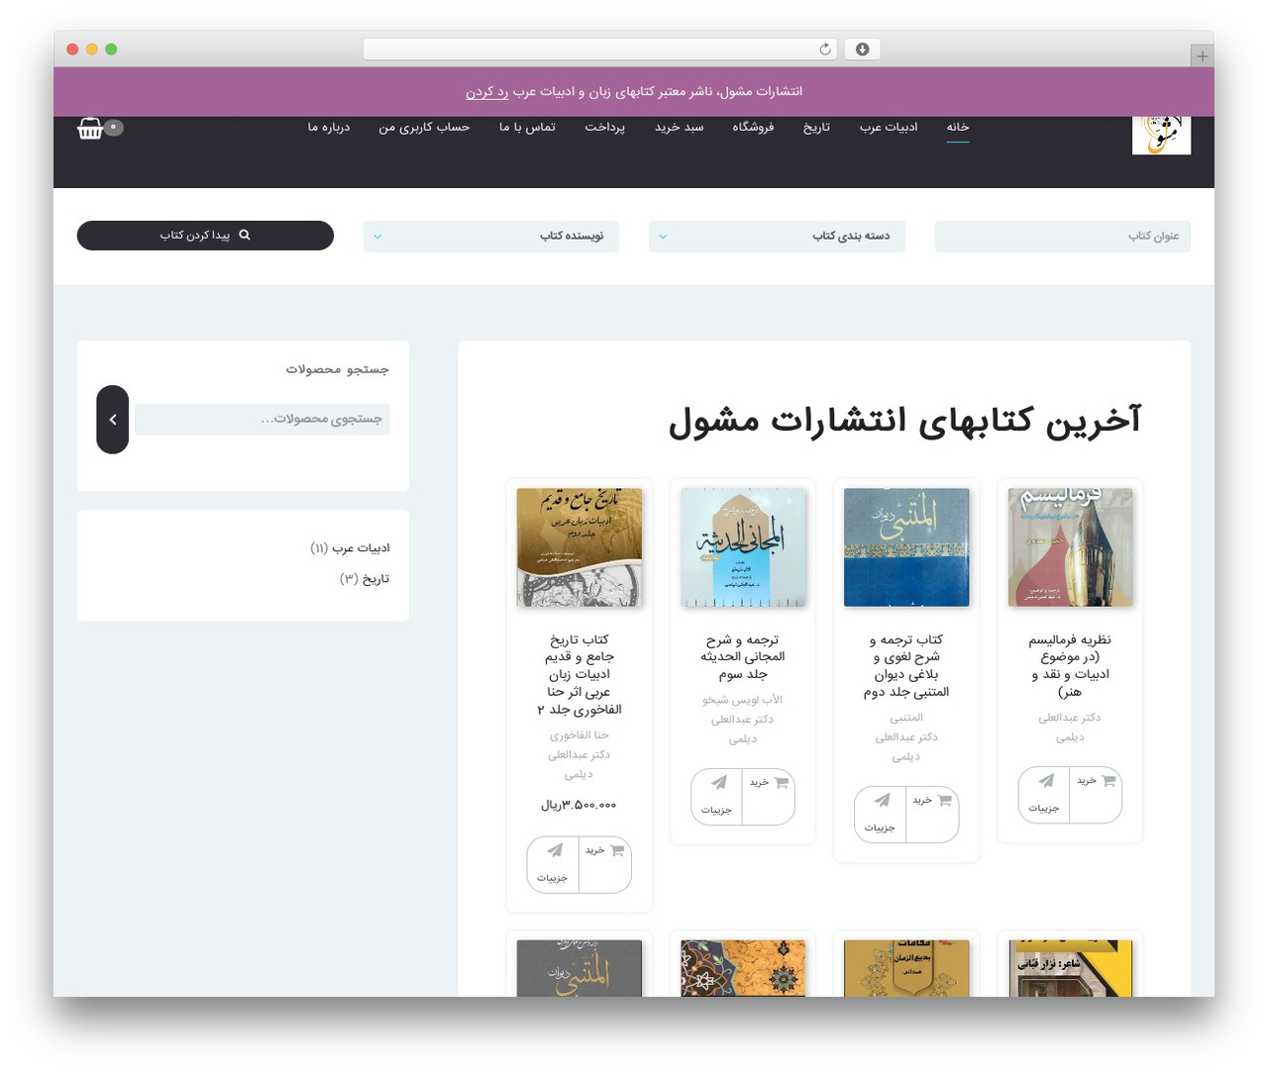Open حساب کاربری من menu item

pos(424,127)
